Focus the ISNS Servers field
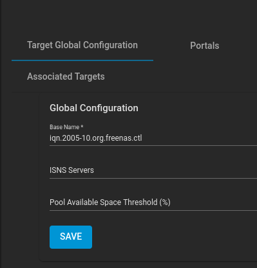The height and width of the screenshot is (268, 257). pos(153,170)
